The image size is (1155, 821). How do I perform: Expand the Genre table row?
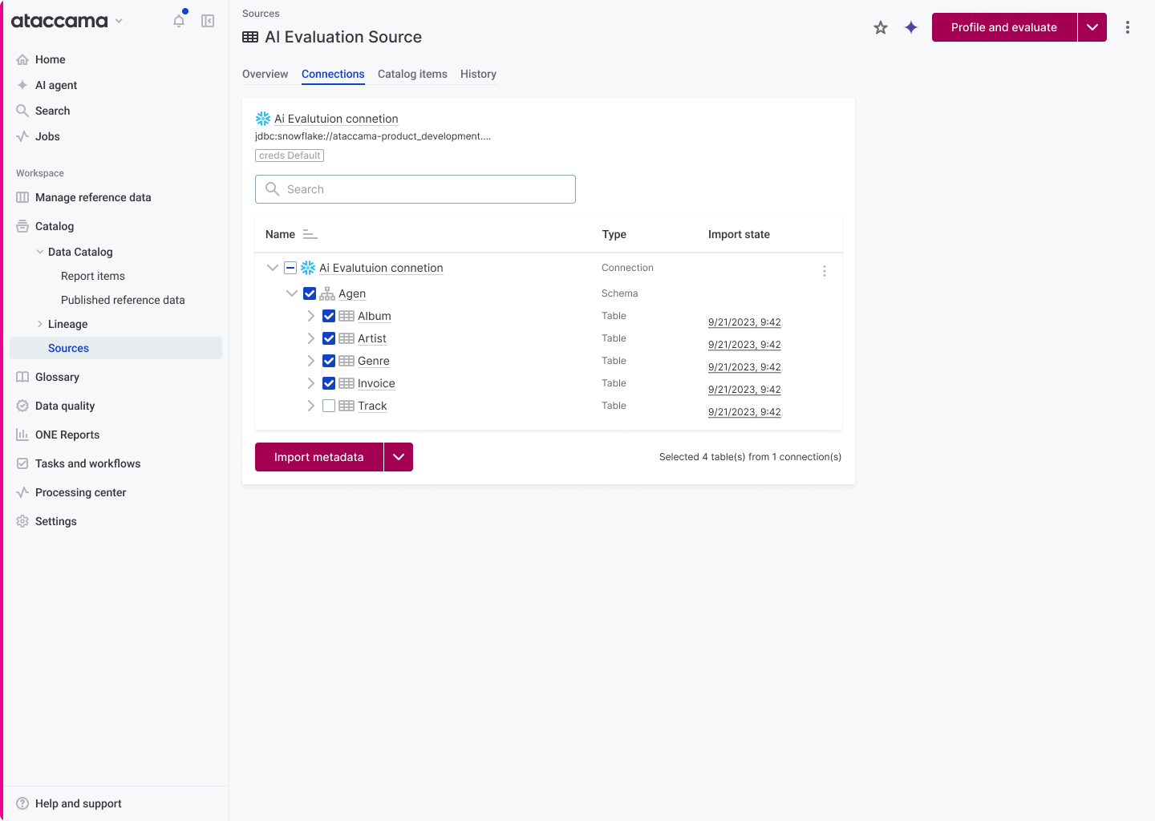click(x=311, y=361)
